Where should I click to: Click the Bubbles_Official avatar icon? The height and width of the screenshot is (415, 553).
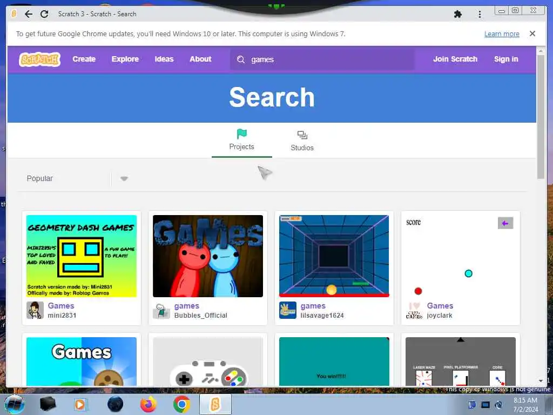click(x=161, y=310)
